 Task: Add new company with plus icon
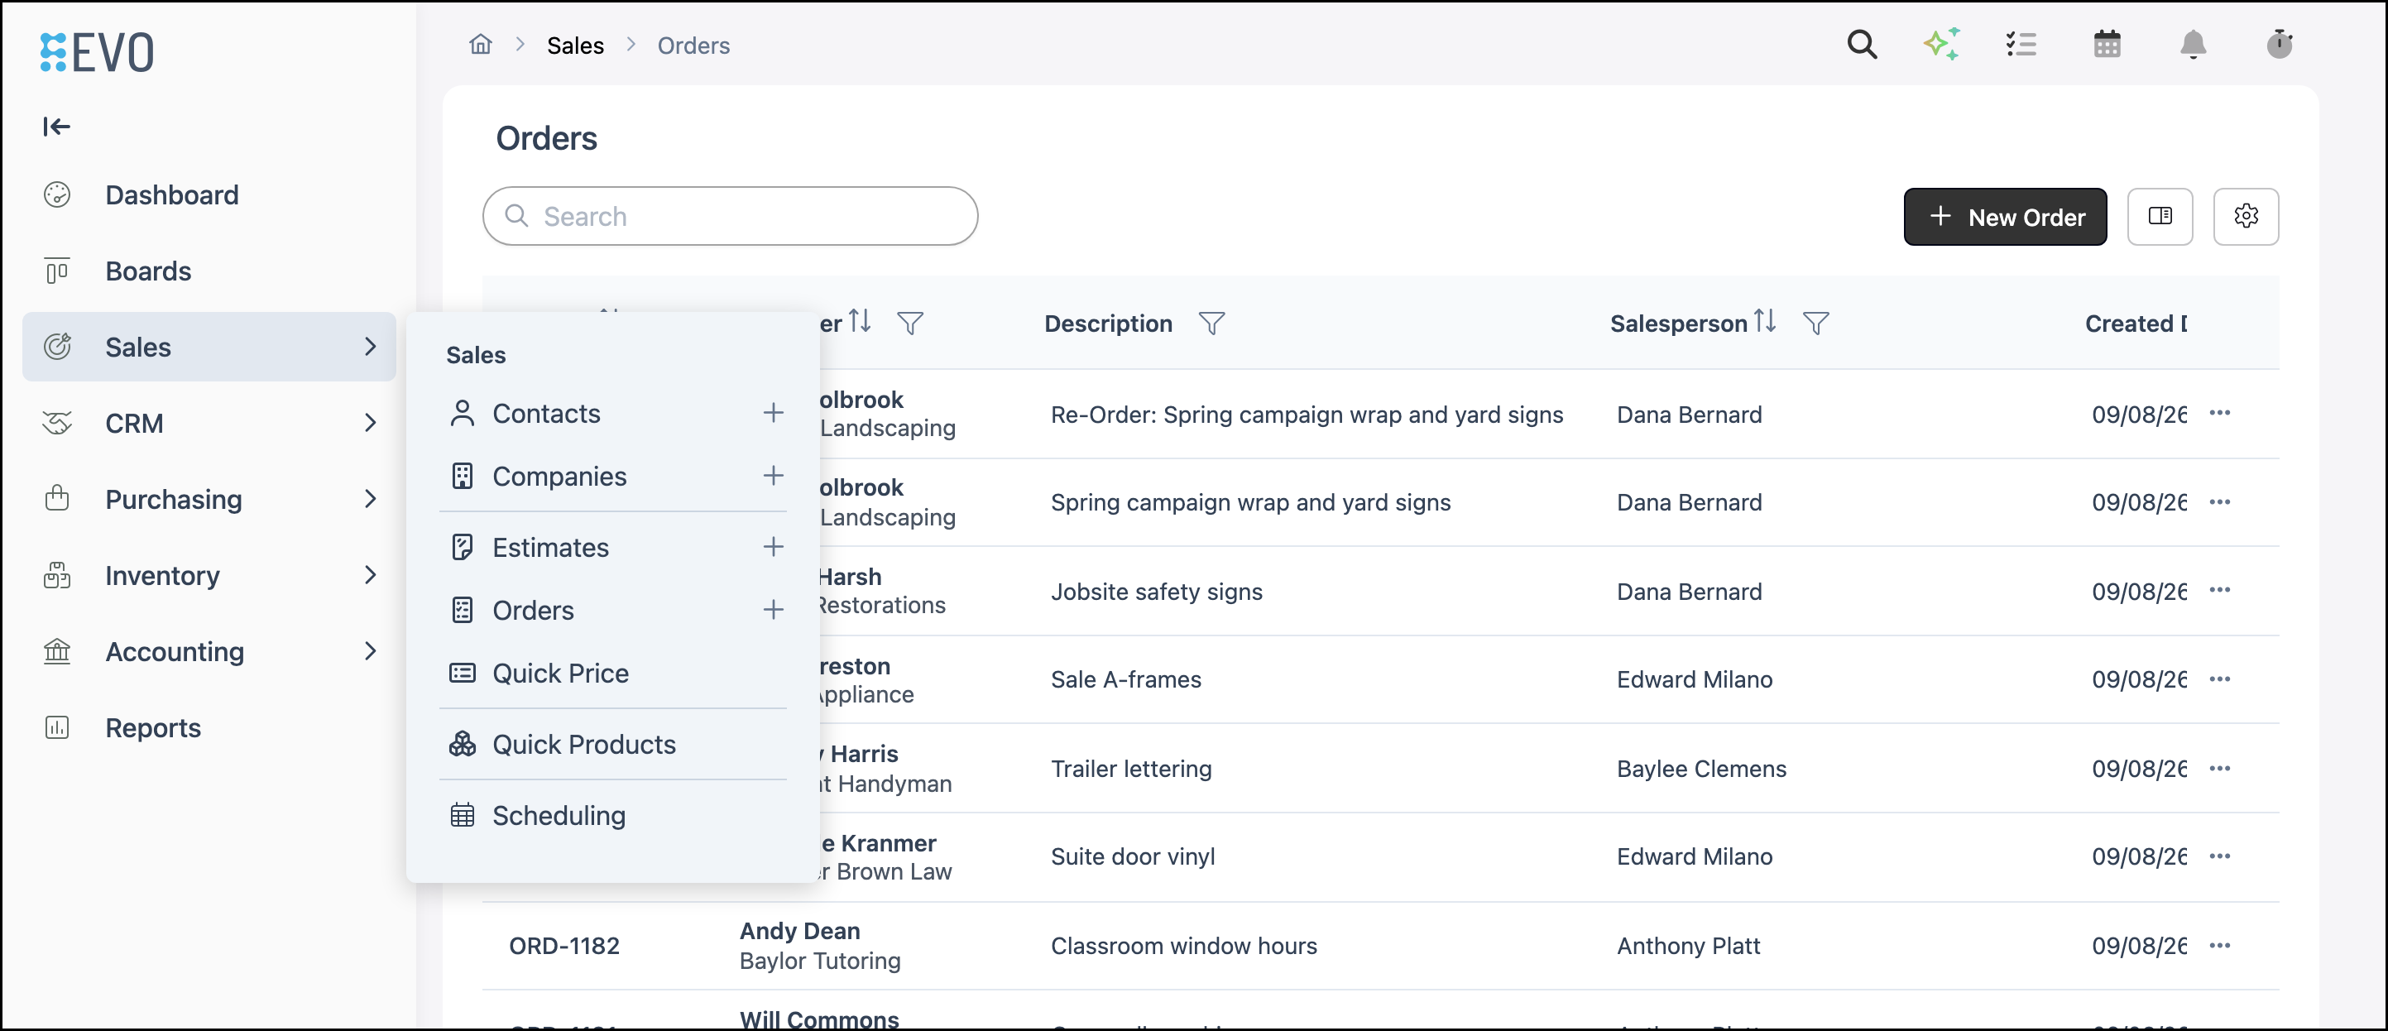tap(773, 476)
